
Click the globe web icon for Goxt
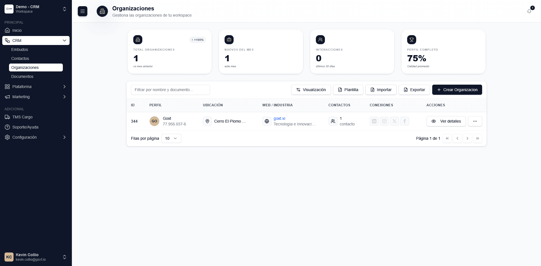pos(267,121)
